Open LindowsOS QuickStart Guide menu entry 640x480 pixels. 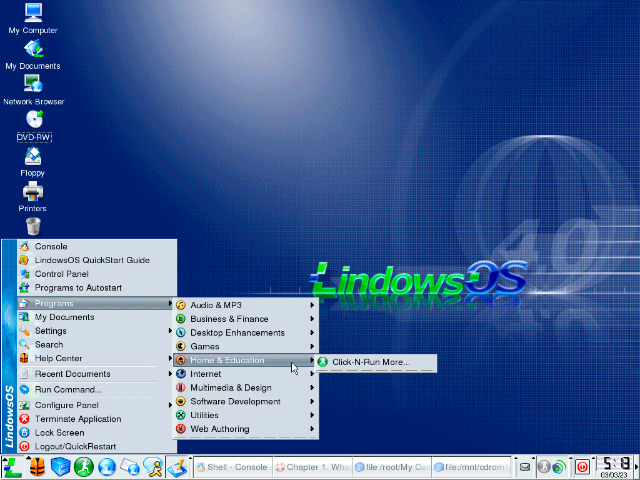click(97, 261)
